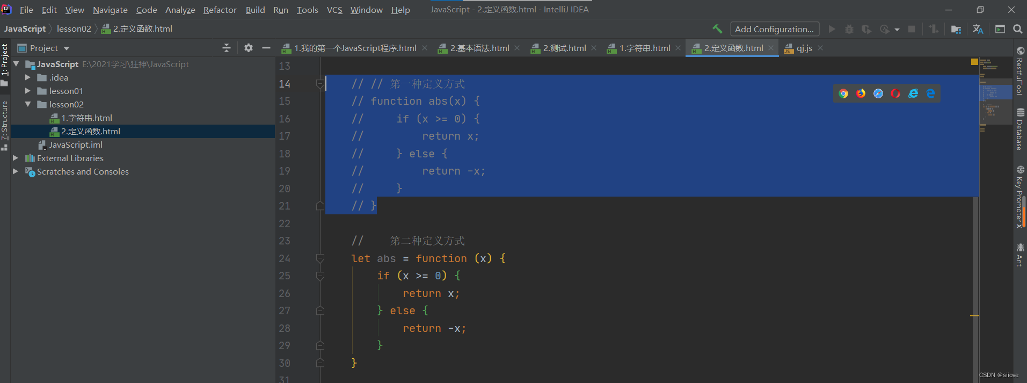
Task: Click the warning stripe mark on scrollbar
Action: coord(975,315)
